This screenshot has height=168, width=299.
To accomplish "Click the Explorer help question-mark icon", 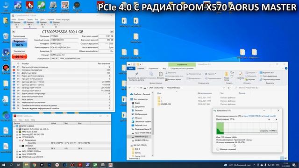I will coord(286,69).
